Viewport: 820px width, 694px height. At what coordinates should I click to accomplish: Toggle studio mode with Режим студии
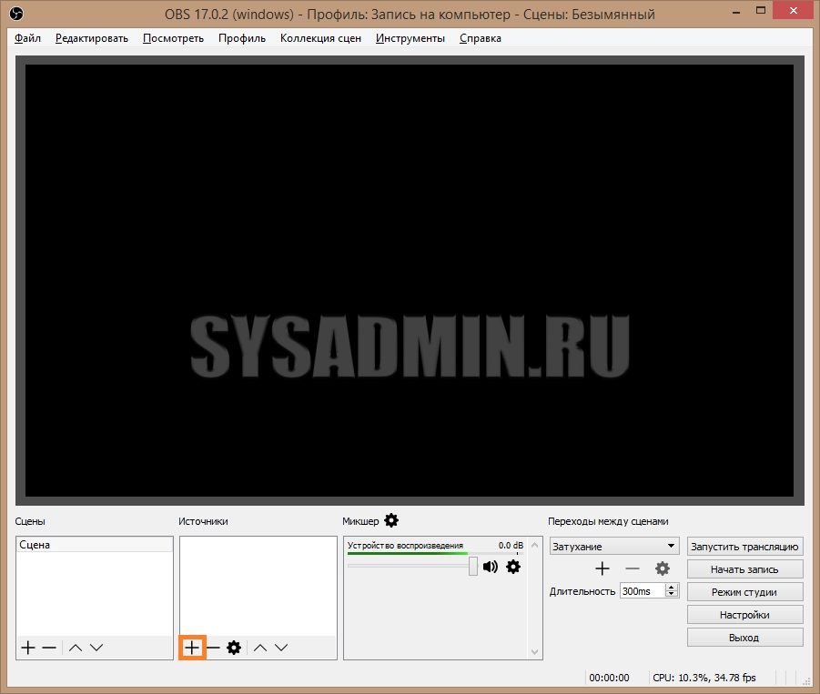(744, 592)
